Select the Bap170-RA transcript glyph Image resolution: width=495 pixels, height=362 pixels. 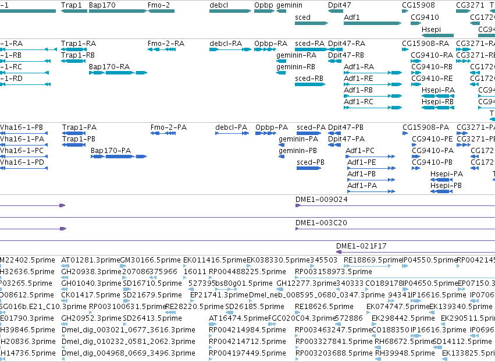click(x=118, y=73)
